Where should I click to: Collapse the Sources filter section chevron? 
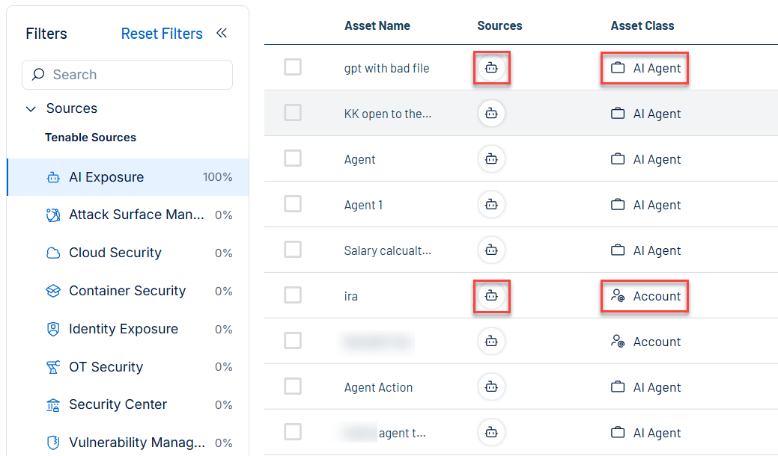[31, 109]
